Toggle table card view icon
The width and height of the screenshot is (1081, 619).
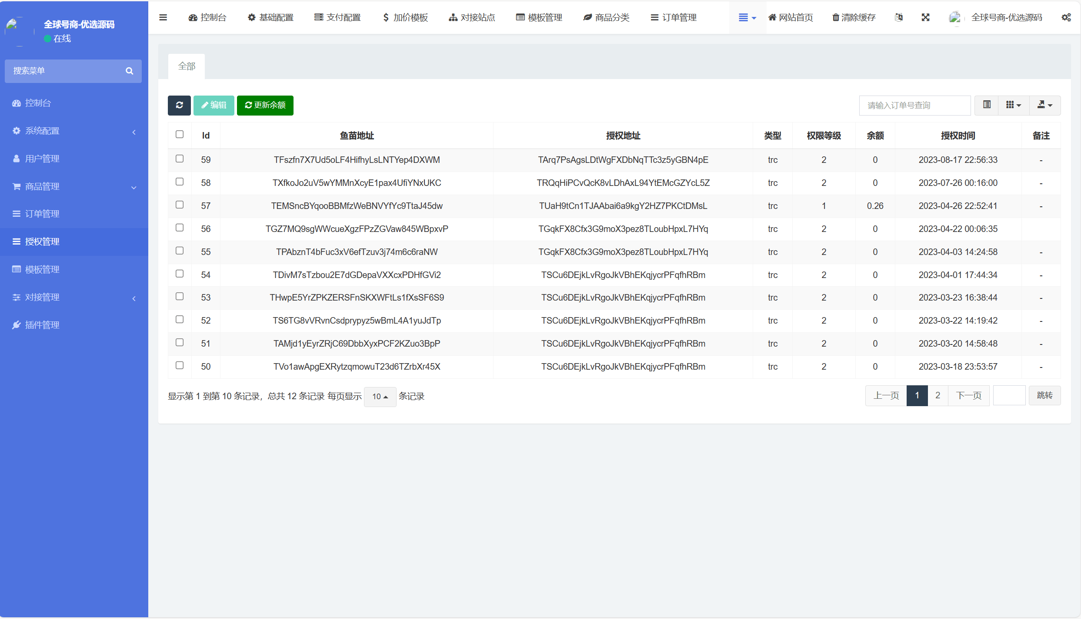click(987, 105)
